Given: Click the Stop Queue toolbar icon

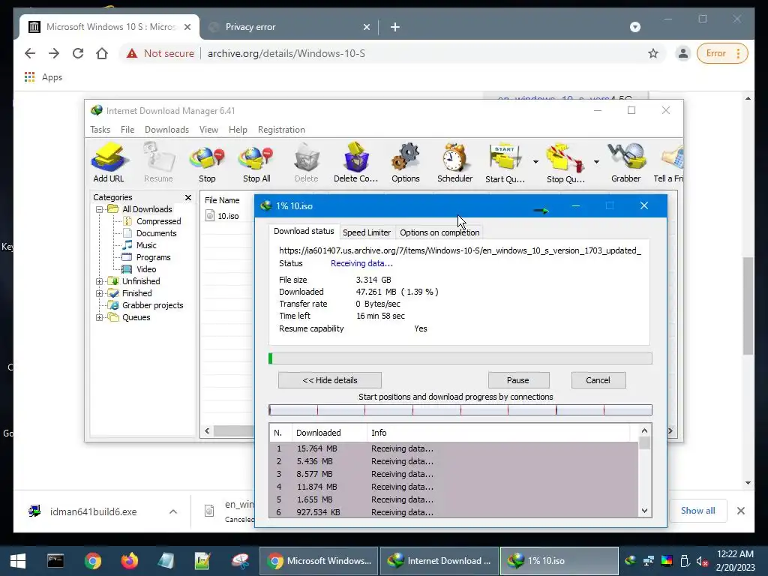Looking at the screenshot, I should point(565,163).
